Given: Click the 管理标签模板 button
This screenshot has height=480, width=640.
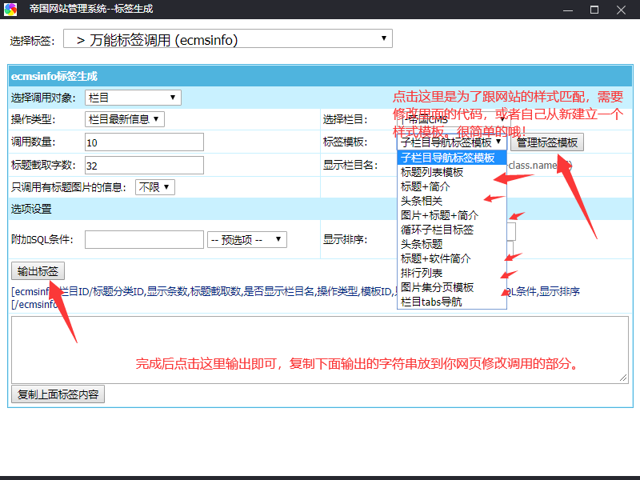Looking at the screenshot, I should (547, 142).
